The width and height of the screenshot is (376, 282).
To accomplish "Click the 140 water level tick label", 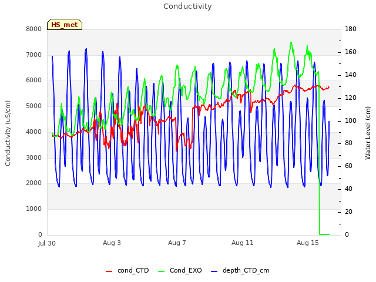I will (351, 75).
